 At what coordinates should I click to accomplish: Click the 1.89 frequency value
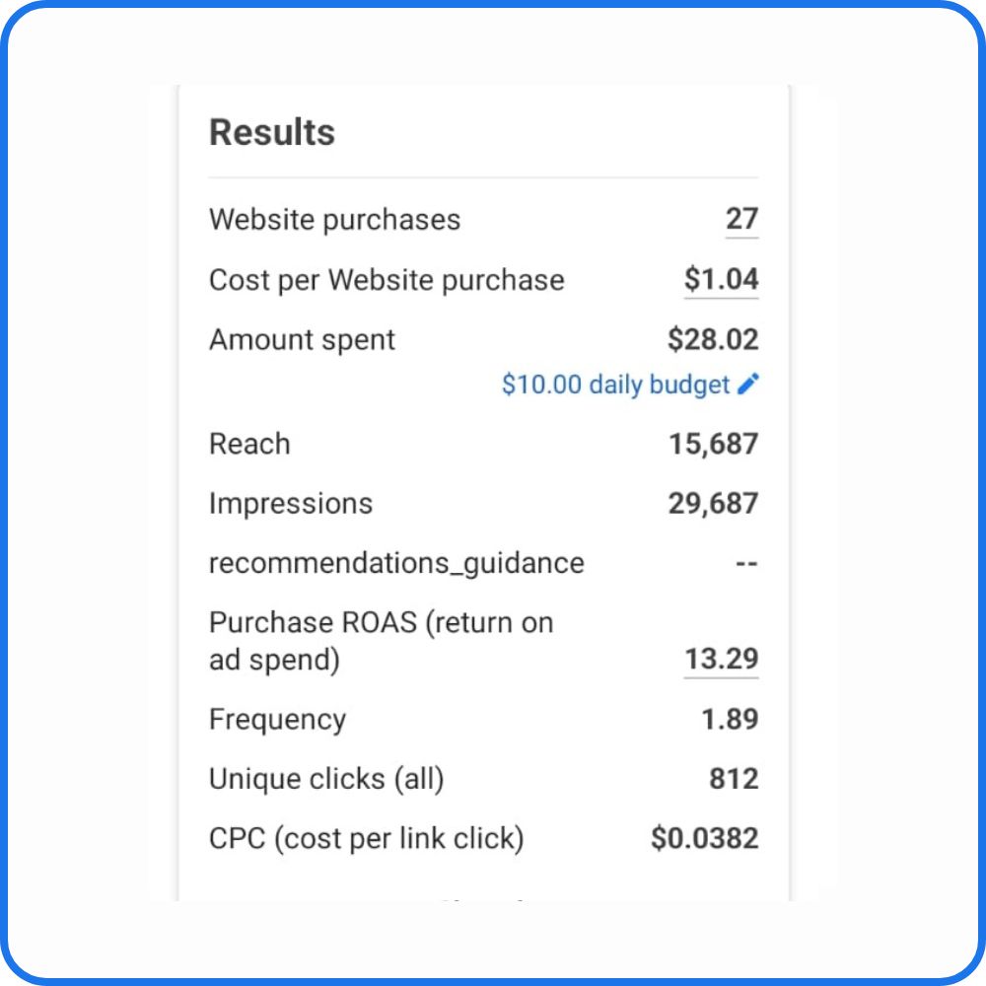[730, 720]
